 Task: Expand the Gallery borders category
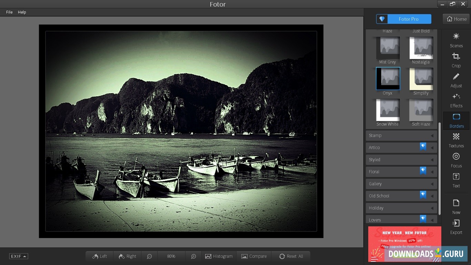[x=401, y=184]
